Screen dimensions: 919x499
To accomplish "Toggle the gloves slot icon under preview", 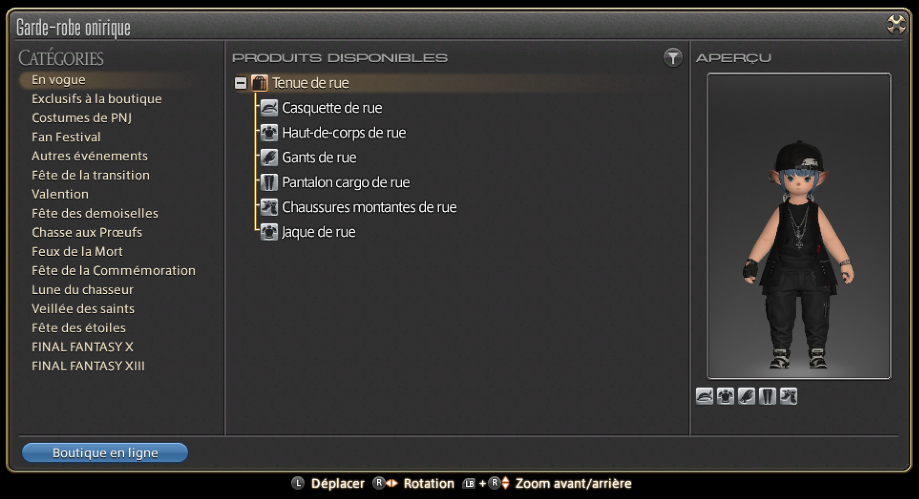I will pyautogui.click(x=747, y=396).
